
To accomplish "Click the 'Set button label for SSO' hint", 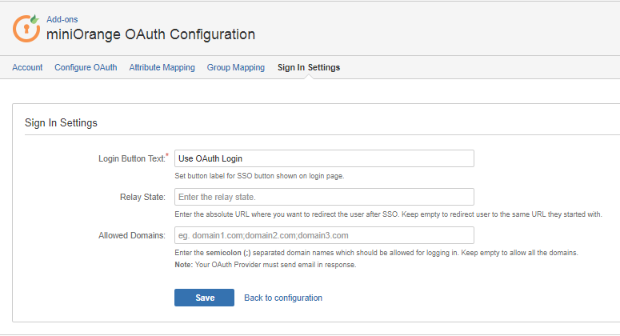I will pos(259,176).
